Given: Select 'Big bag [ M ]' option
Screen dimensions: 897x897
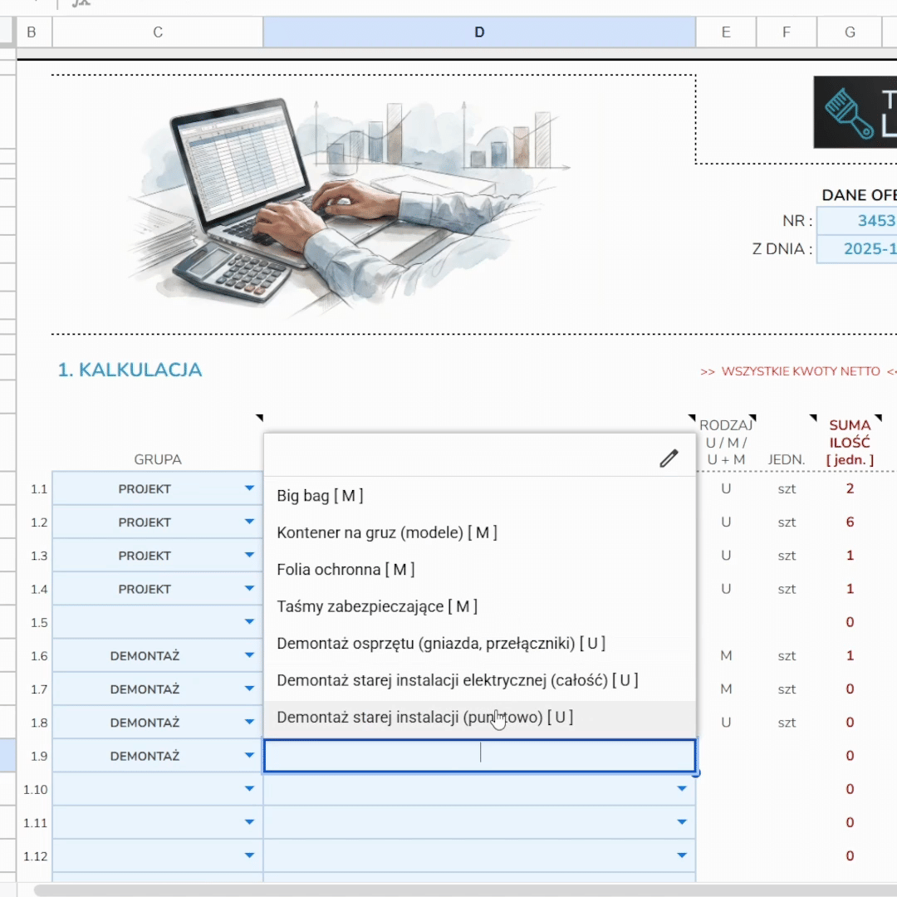Looking at the screenshot, I should [x=320, y=496].
